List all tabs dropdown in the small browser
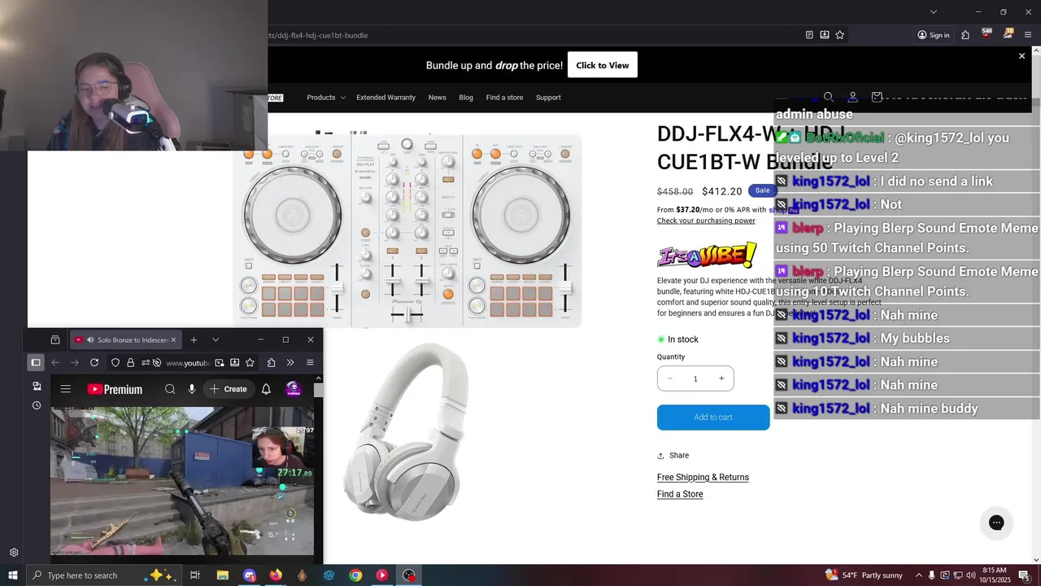This screenshot has width=1041, height=586. [216, 339]
